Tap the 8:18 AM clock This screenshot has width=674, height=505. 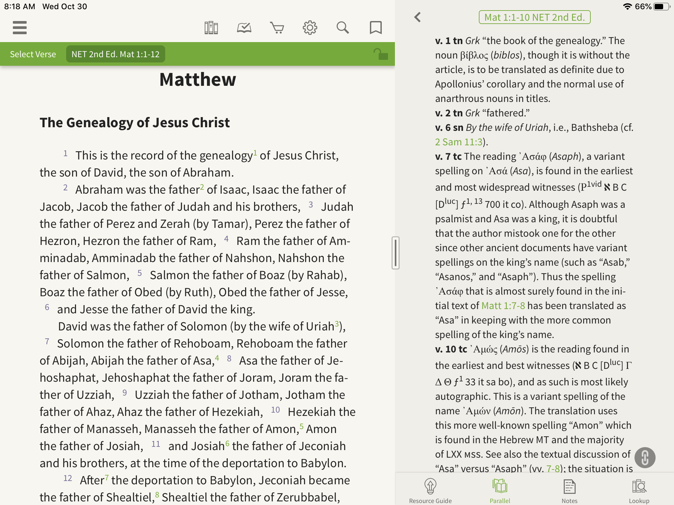[x=19, y=7]
